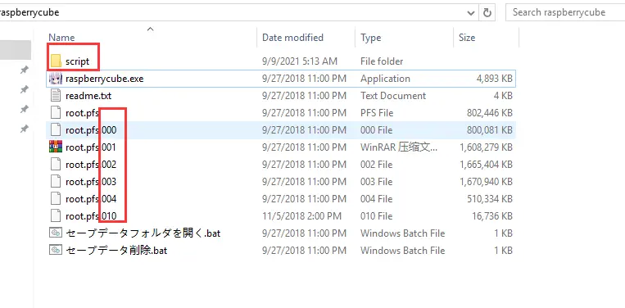Click the 802,446 KB size value
Viewport: 625px width, 308px height.
coord(490,113)
